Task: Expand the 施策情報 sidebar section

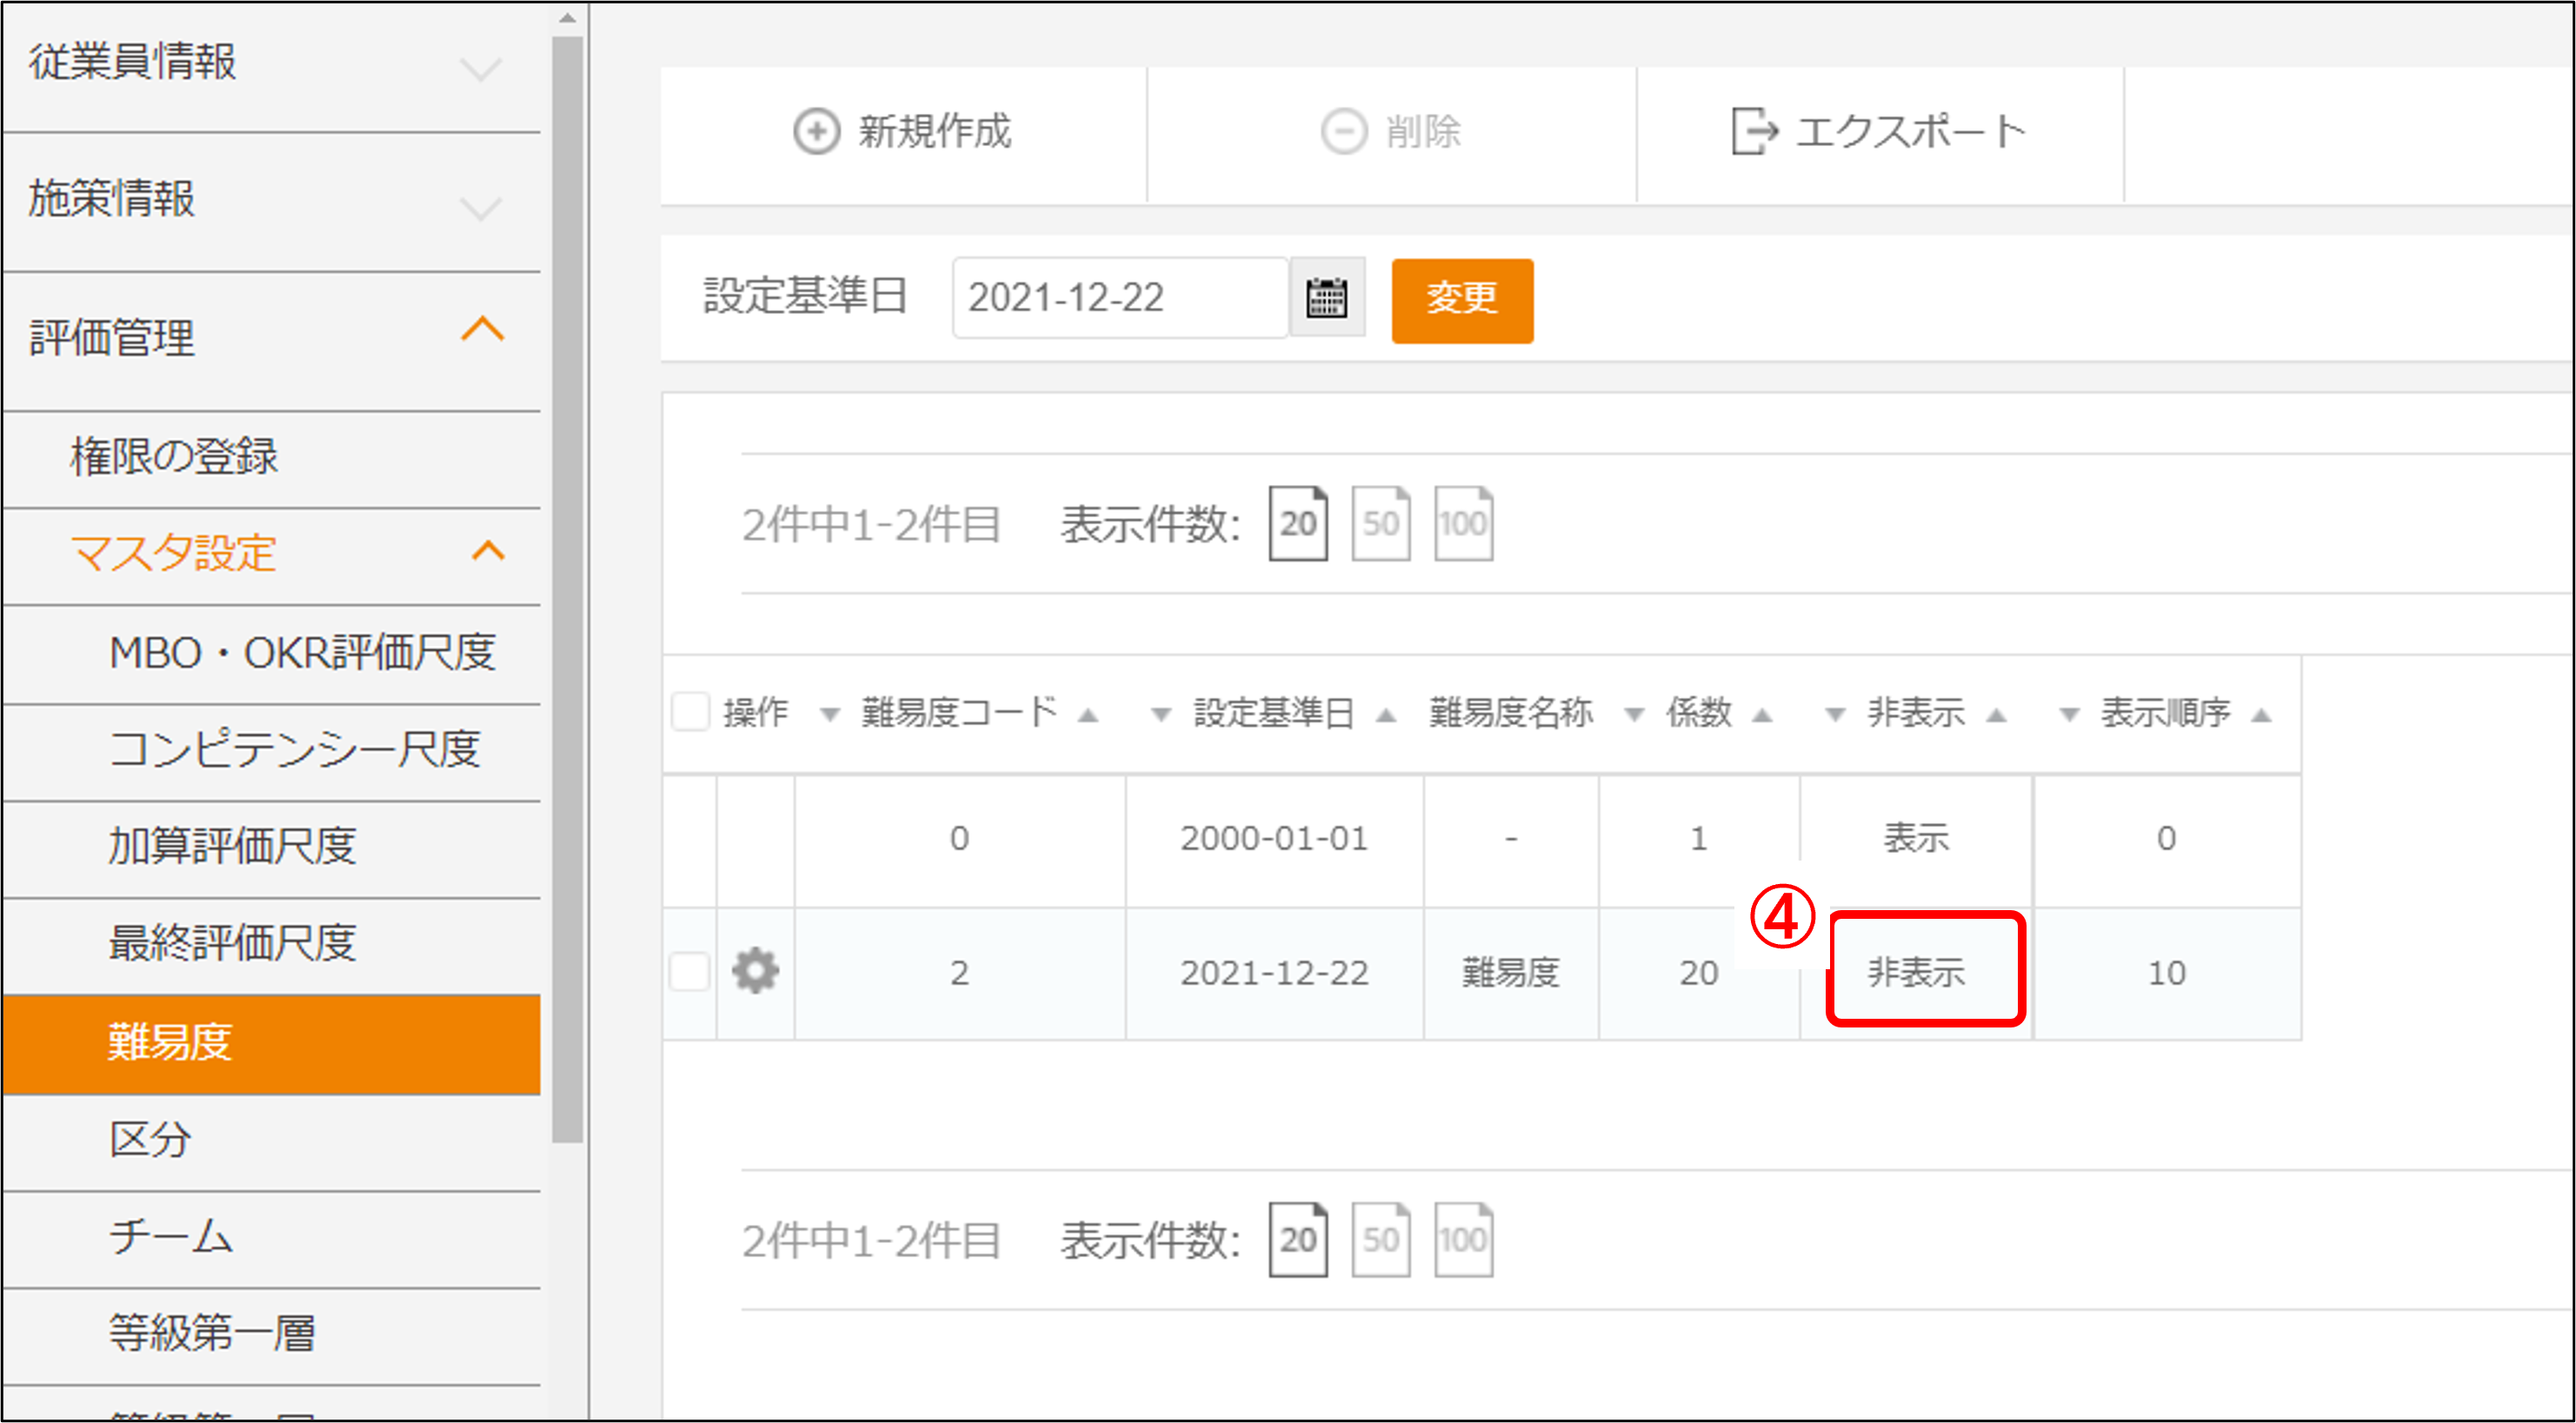Action: [480, 206]
